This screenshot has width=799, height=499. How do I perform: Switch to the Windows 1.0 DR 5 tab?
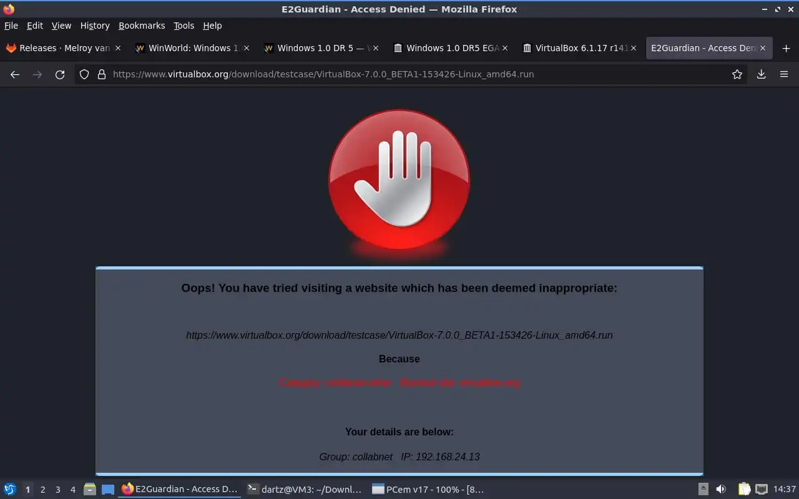[320, 48]
